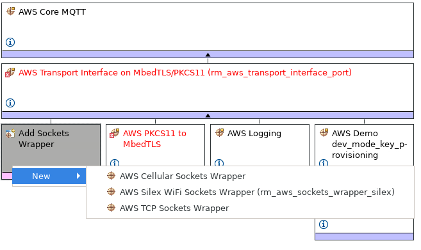
Task: Open info for AWS Core MQTT
Action: tap(10, 42)
